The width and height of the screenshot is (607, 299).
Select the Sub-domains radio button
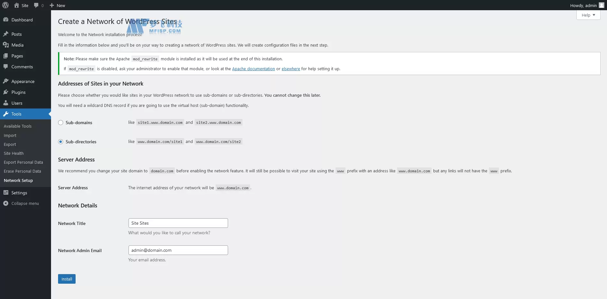(x=61, y=123)
